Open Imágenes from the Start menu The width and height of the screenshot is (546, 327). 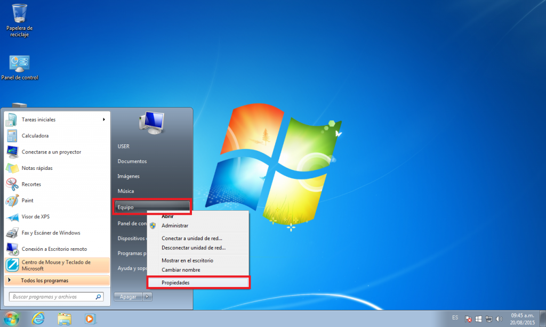[129, 176]
